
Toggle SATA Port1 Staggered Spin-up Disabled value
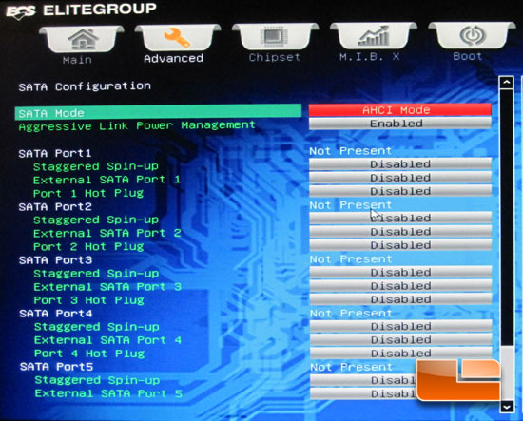[400, 164]
